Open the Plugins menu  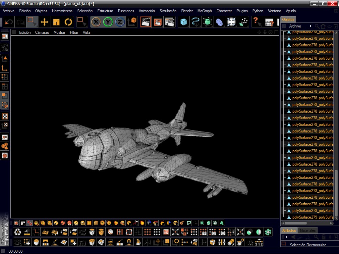click(x=242, y=11)
